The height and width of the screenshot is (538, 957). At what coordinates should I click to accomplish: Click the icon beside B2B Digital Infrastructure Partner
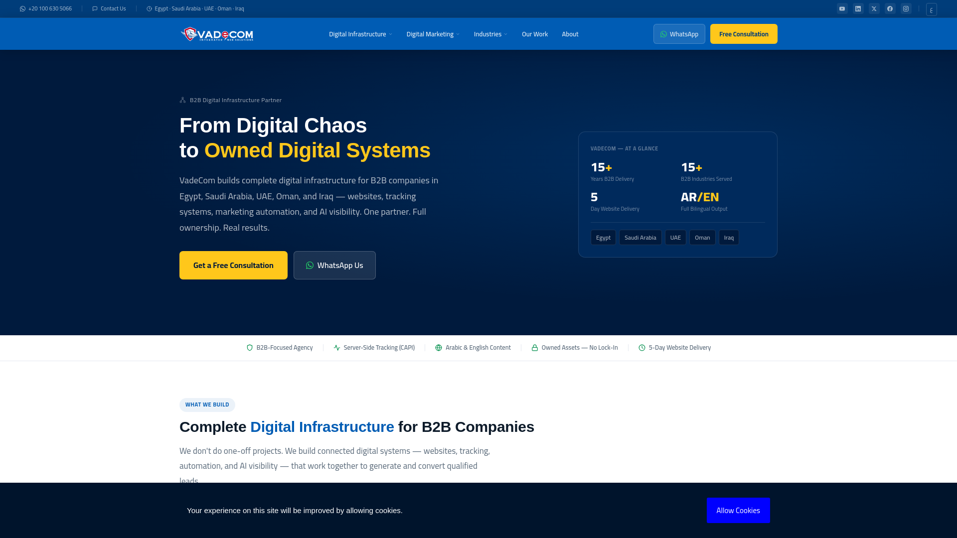pos(183,100)
